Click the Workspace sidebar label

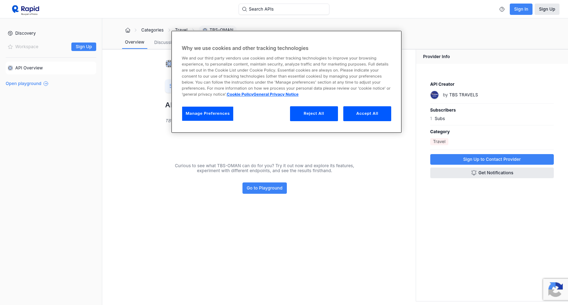click(x=27, y=47)
